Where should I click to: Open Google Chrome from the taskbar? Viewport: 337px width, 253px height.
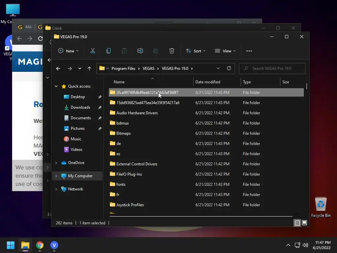point(40,245)
